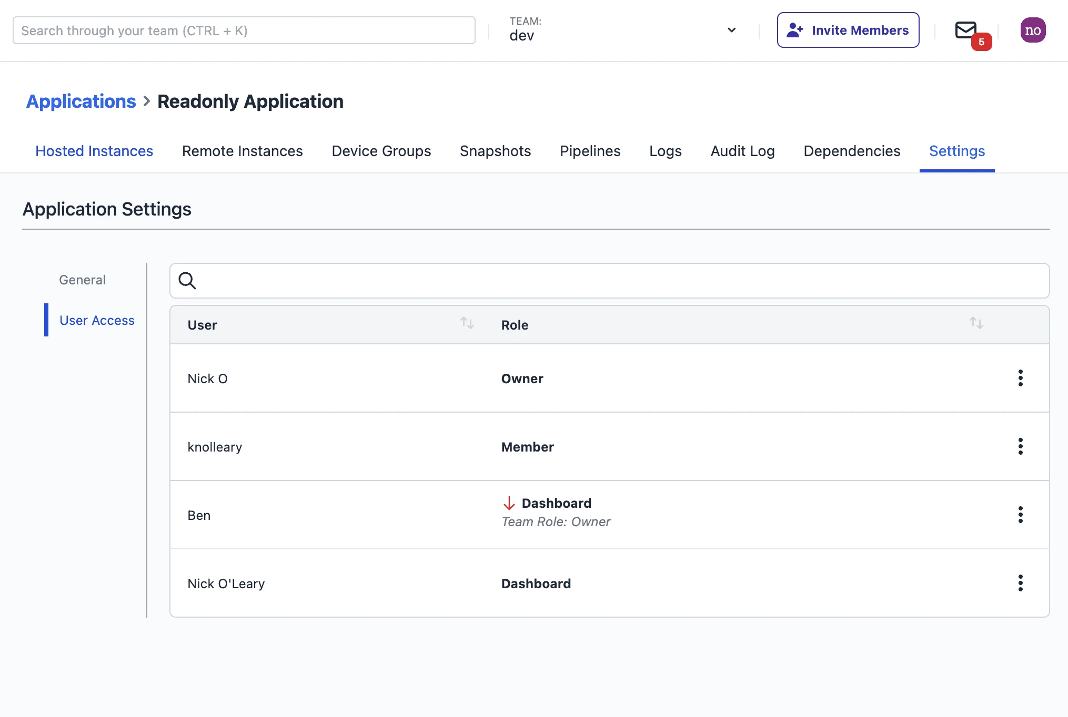The height and width of the screenshot is (717, 1068).
Task: Open kebab menu for Nick O
Action: (1020, 378)
